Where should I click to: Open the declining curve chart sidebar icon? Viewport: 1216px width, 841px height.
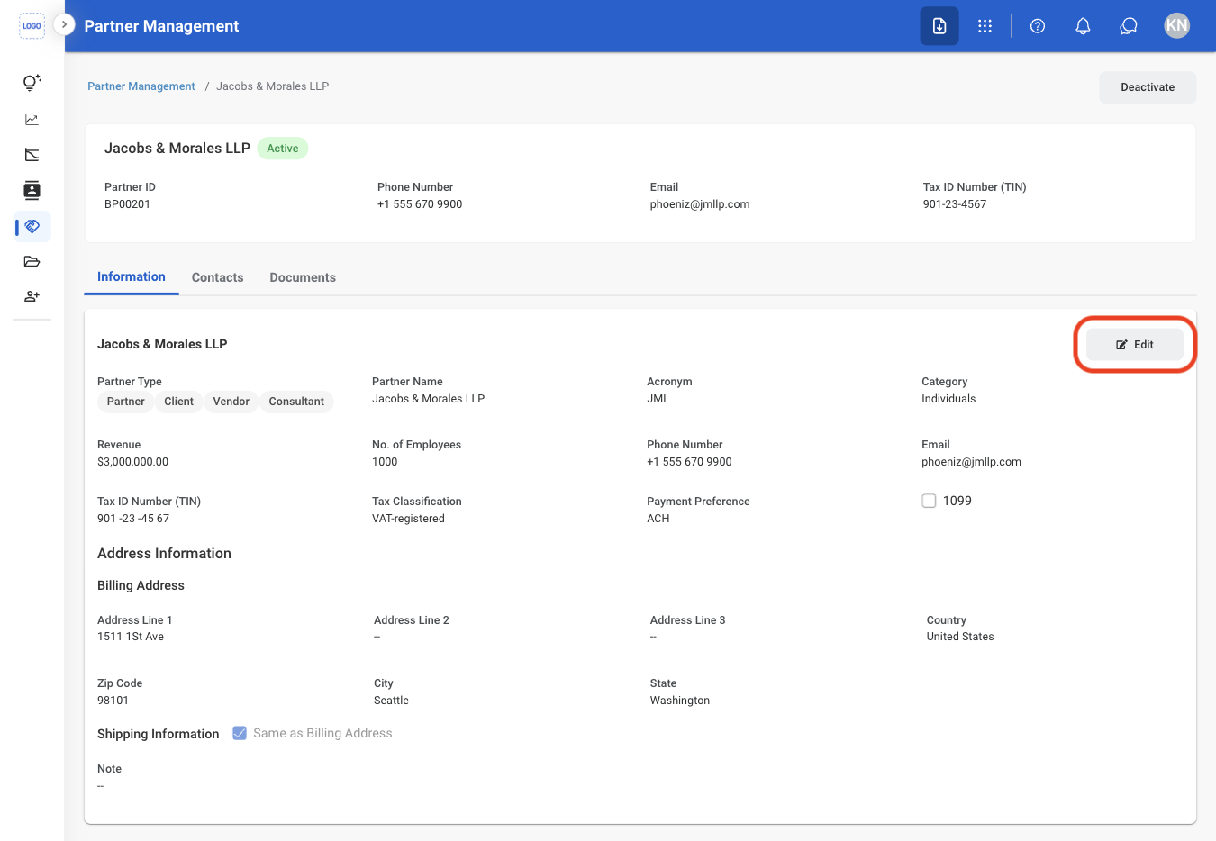point(32,155)
